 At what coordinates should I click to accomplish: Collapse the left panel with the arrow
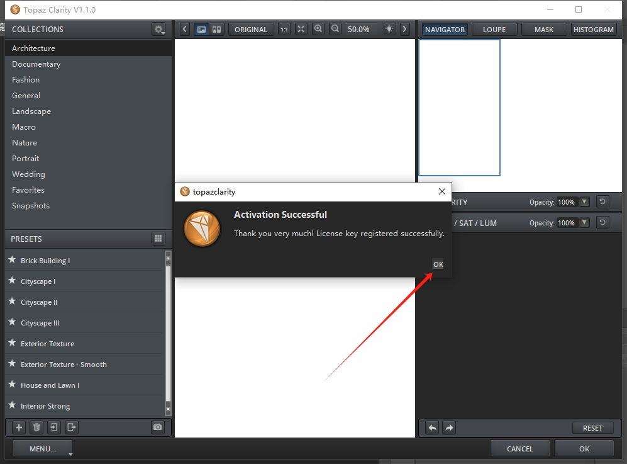click(x=185, y=29)
